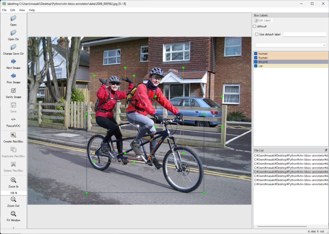Select the bicycle label row
This screenshot has height=234, width=329.
[x=291, y=62]
